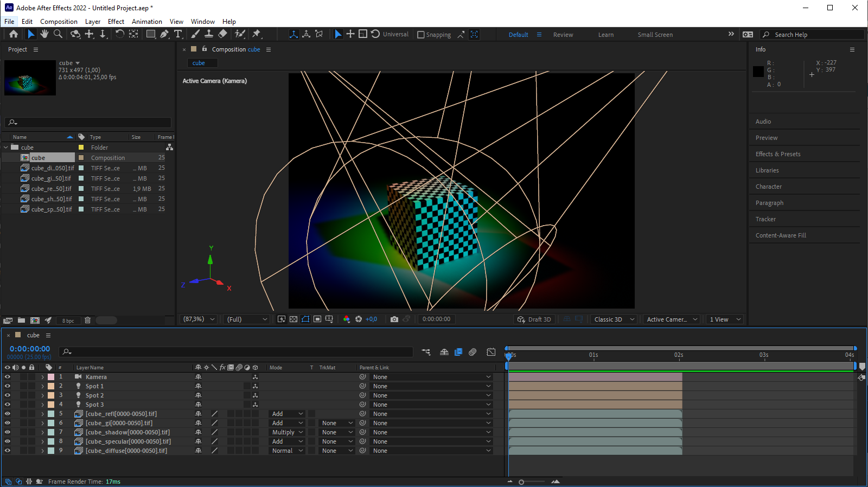Open blending mode dropdown showing Multiply
Viewport: 868px width, 487px height.
pos(287,432)
